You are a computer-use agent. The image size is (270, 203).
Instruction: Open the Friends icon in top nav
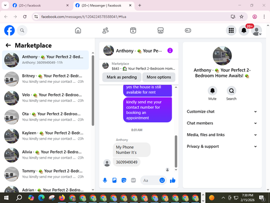(105, 30)
